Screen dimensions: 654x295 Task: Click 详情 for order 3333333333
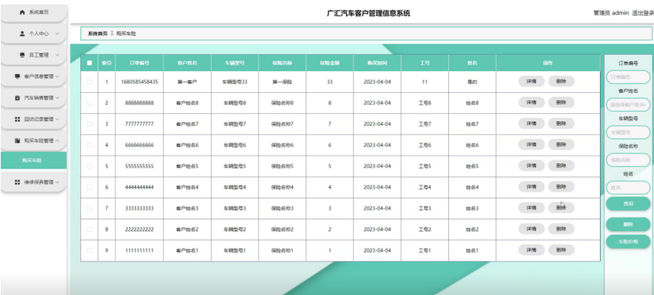[x=532, y=207]
